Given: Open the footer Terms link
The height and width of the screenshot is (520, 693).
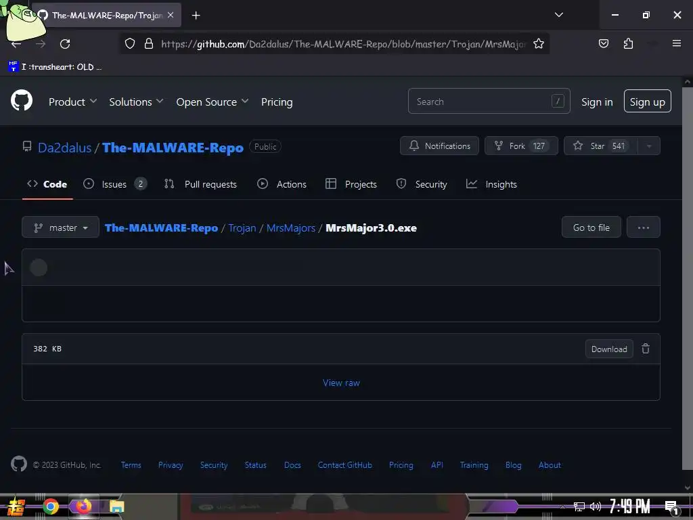Looking at the screenshot, I should pyautogui.click(x=131, y=464).
